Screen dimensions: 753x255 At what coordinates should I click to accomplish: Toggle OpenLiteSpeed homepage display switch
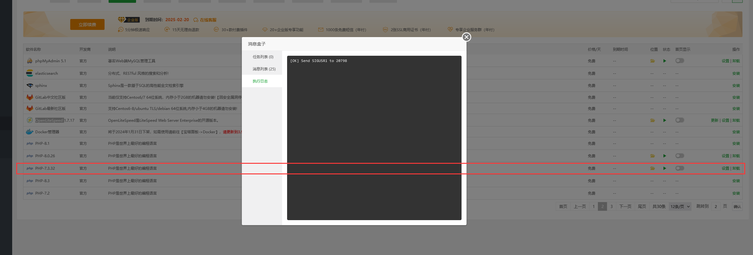coord(680,120)
